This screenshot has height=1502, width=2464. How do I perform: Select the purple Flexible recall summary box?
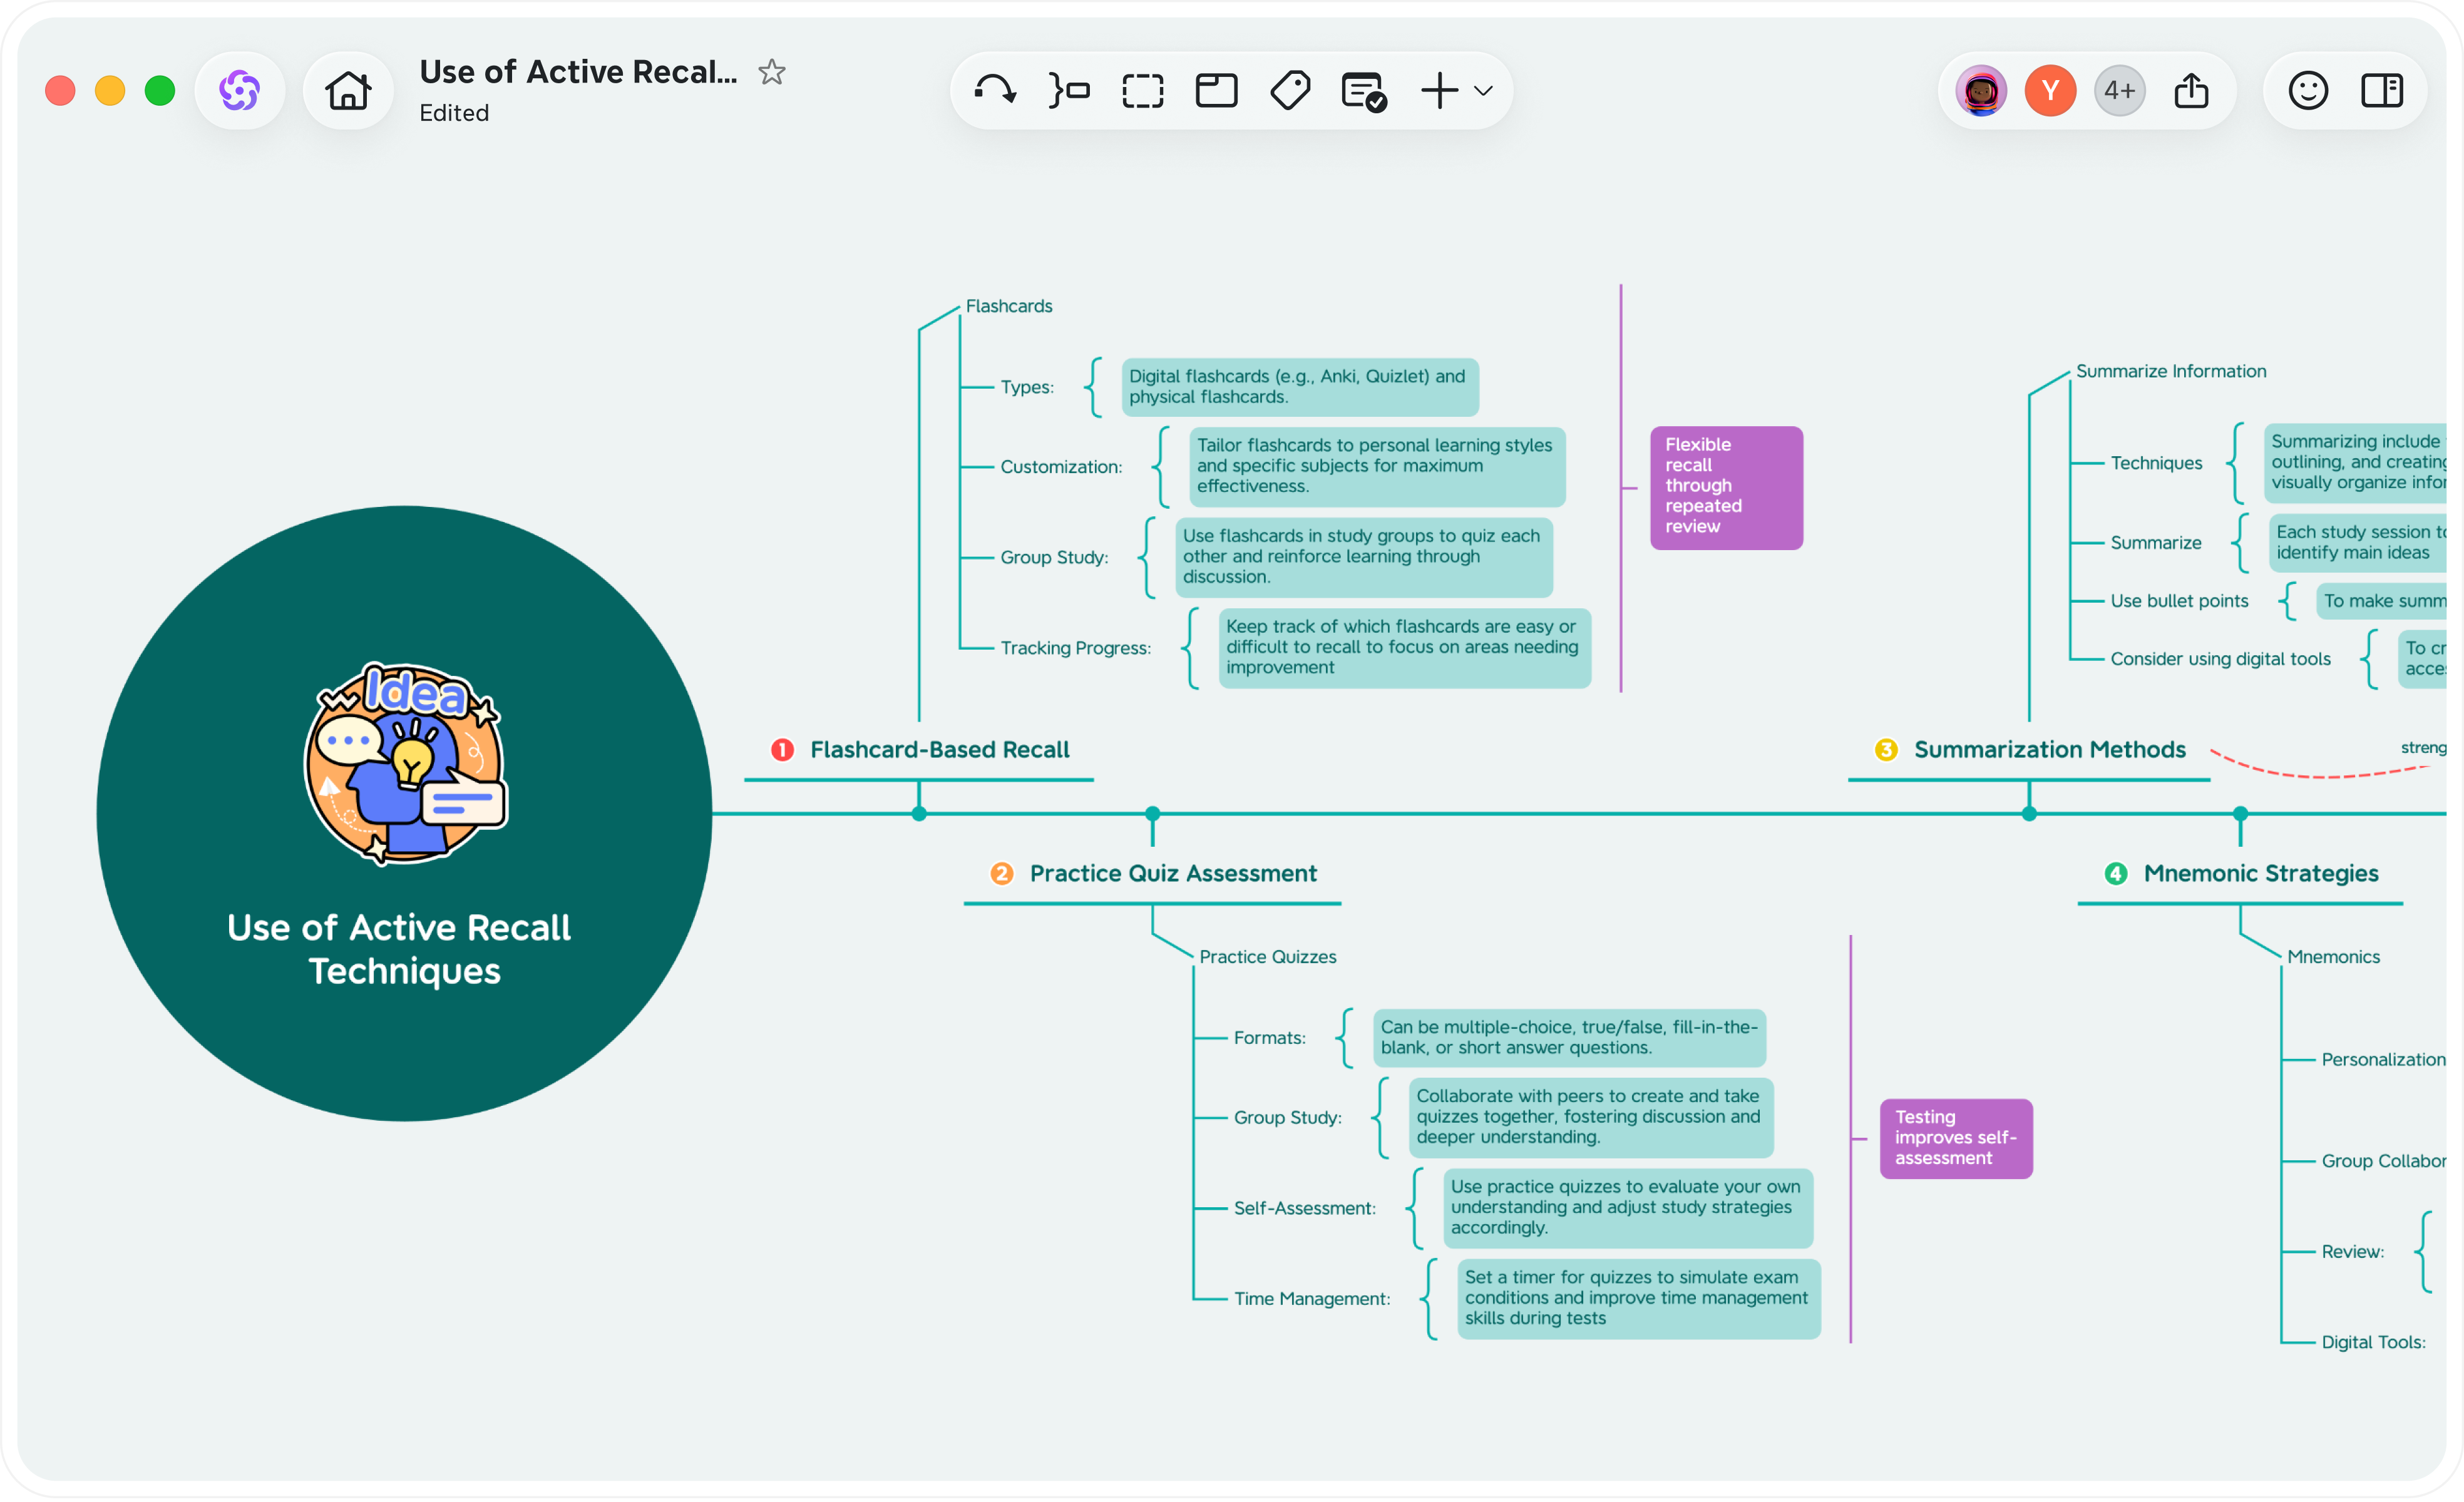1726,488
